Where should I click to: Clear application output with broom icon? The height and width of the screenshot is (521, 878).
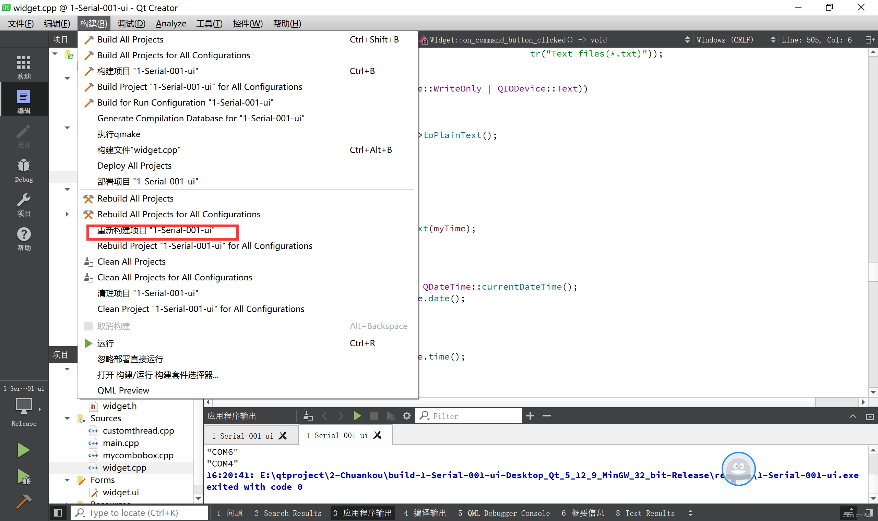click(x=308, y=416)
